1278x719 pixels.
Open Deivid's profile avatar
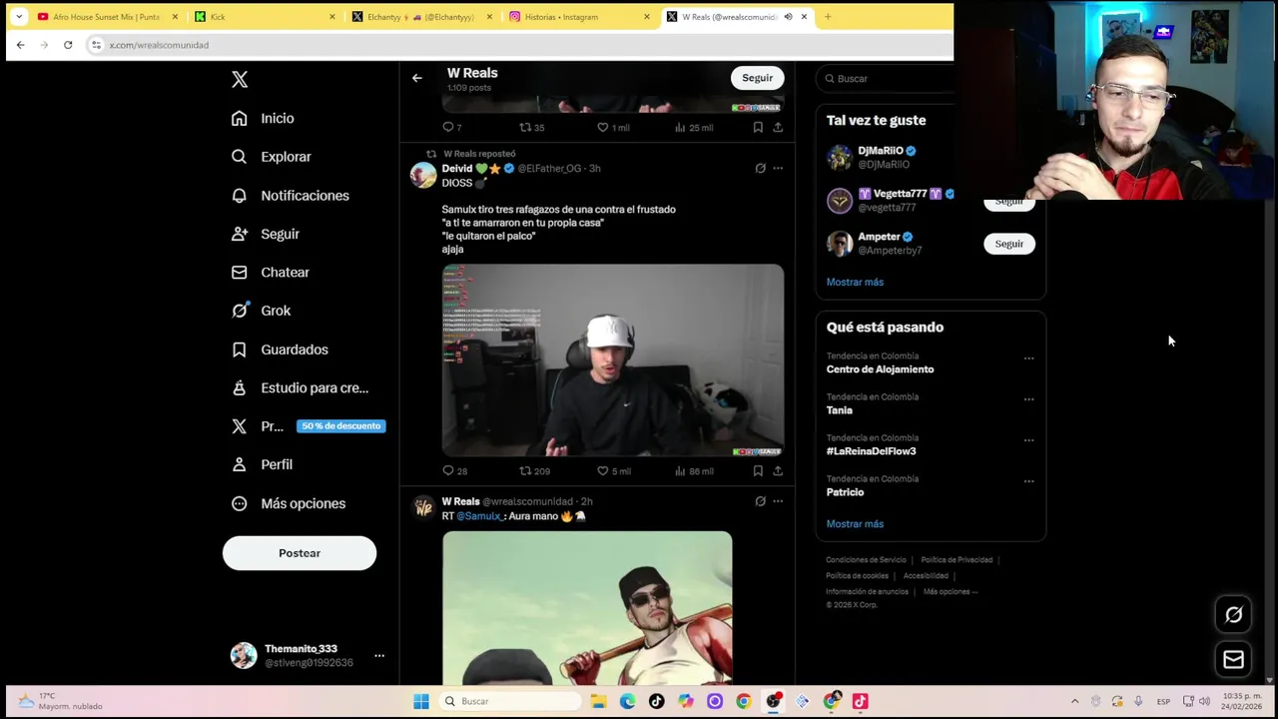click(423, 175)
